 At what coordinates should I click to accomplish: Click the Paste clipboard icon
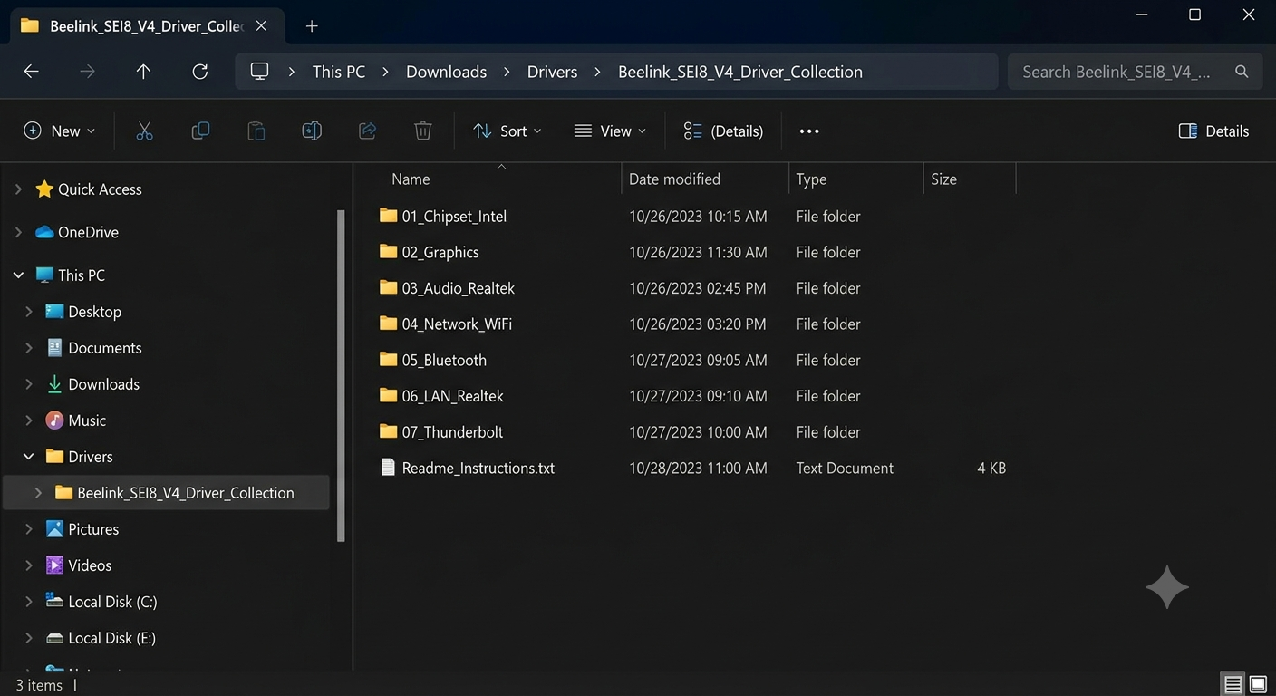[256, 131]
